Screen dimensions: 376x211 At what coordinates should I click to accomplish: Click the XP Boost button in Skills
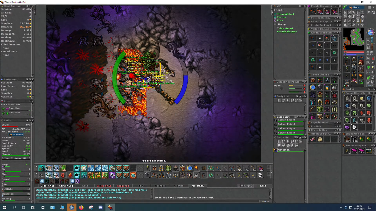16,135
